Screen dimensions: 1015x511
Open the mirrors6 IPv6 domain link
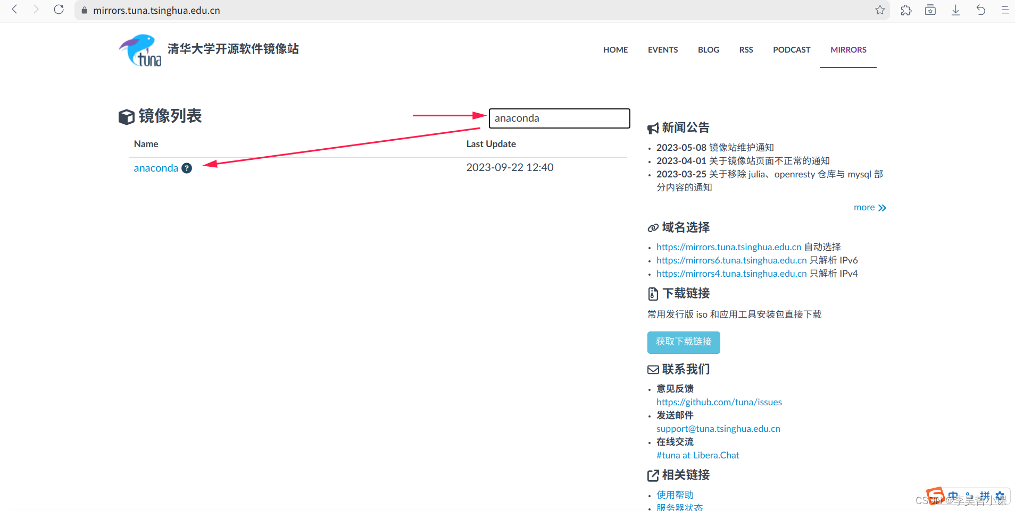click(731, 260)
